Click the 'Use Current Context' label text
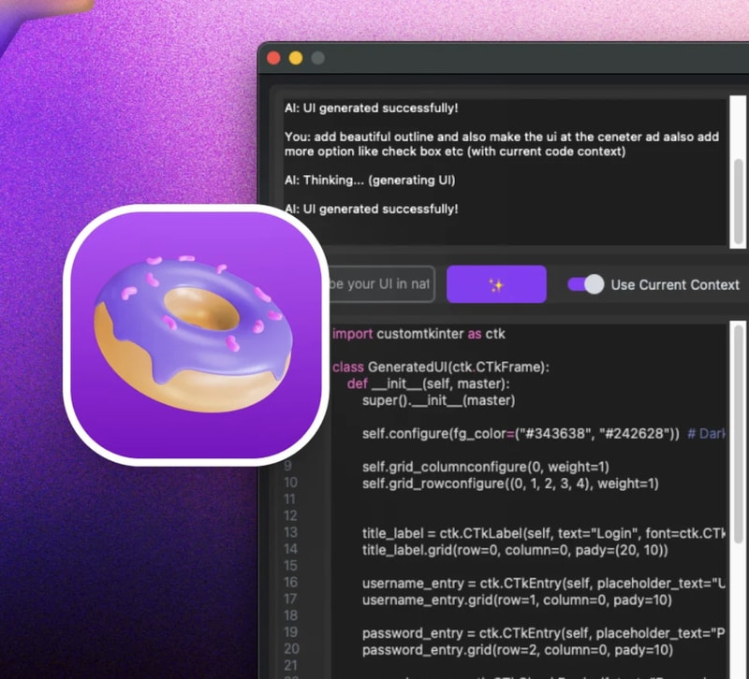 click(x=674, y=284)
